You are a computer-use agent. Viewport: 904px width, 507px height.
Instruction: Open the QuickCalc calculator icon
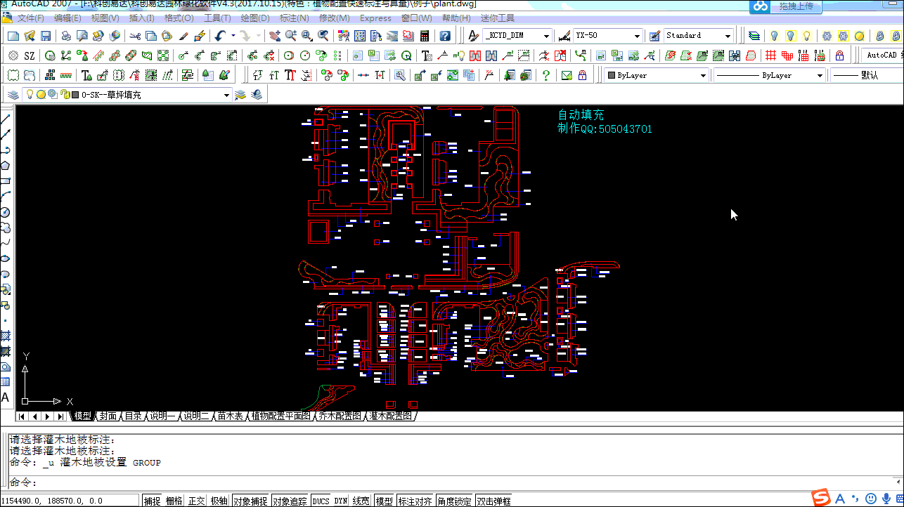pyautogui.click(x=425, y=36)
